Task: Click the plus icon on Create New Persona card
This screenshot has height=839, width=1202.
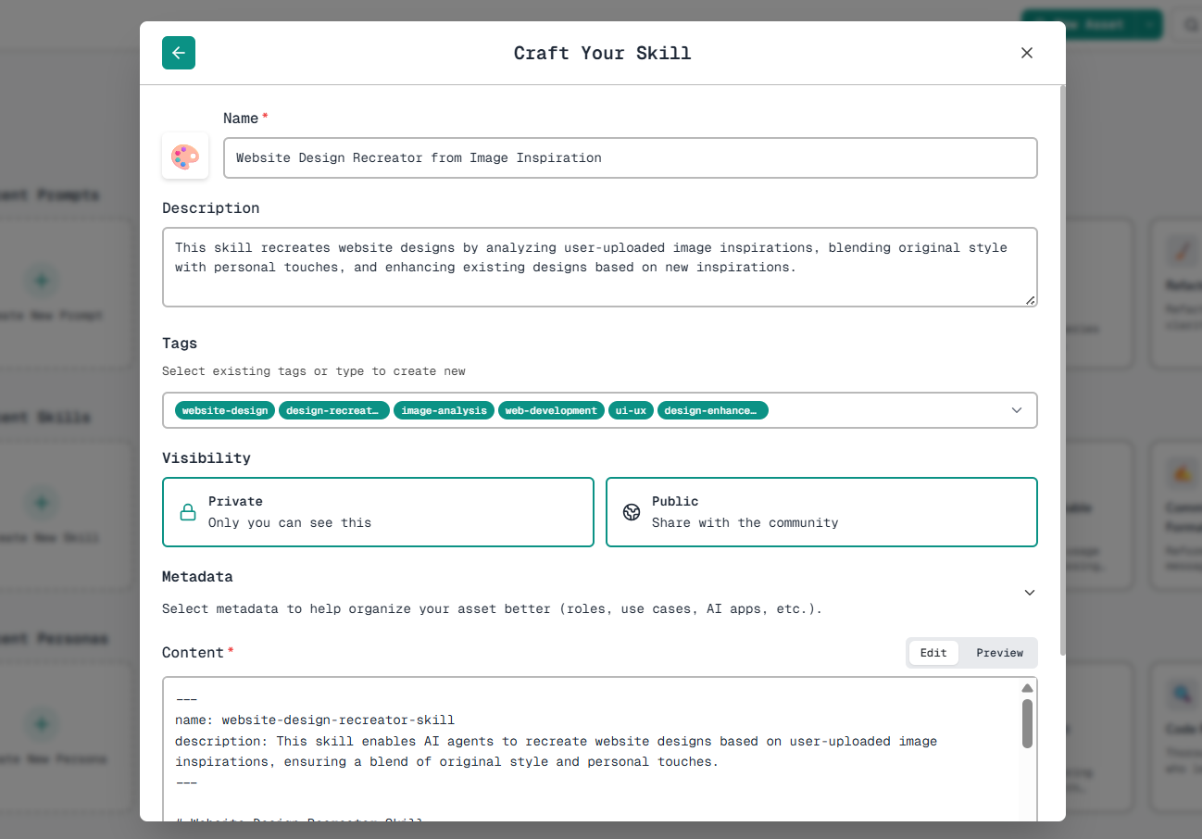Action: 42,723
